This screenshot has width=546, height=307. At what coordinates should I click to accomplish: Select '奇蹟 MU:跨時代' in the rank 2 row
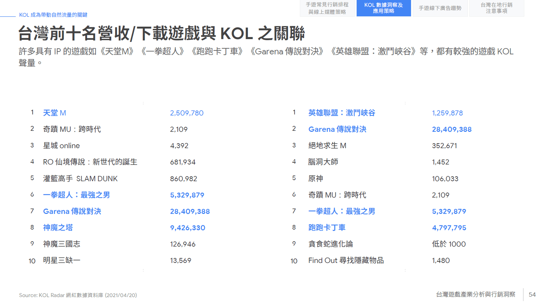click(72, 129)
